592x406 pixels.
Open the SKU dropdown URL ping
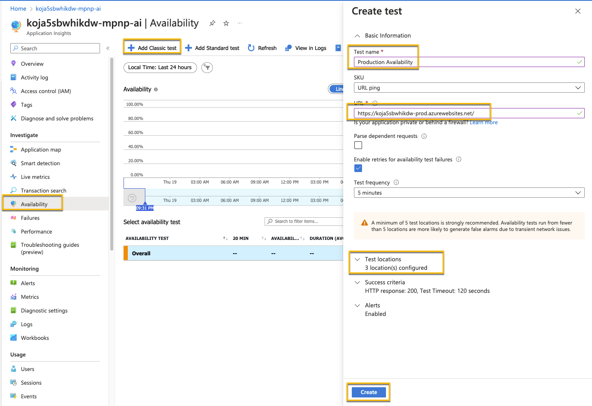(469, 88)
